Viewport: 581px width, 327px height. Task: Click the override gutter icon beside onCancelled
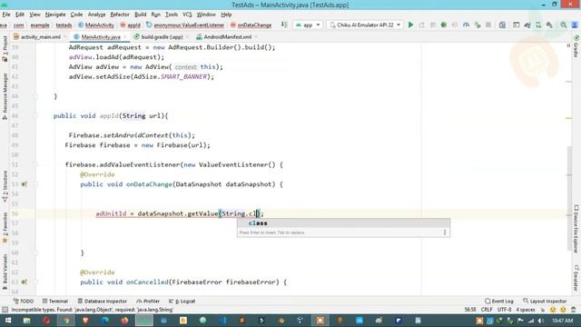click(25, 282)
